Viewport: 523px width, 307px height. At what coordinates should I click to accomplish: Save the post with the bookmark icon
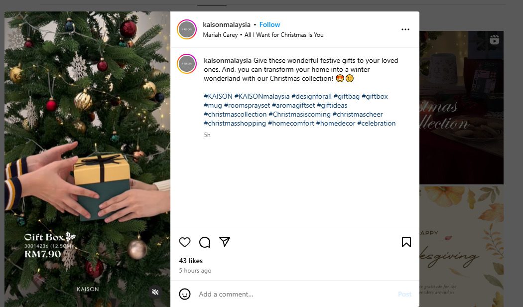[406, 242]
